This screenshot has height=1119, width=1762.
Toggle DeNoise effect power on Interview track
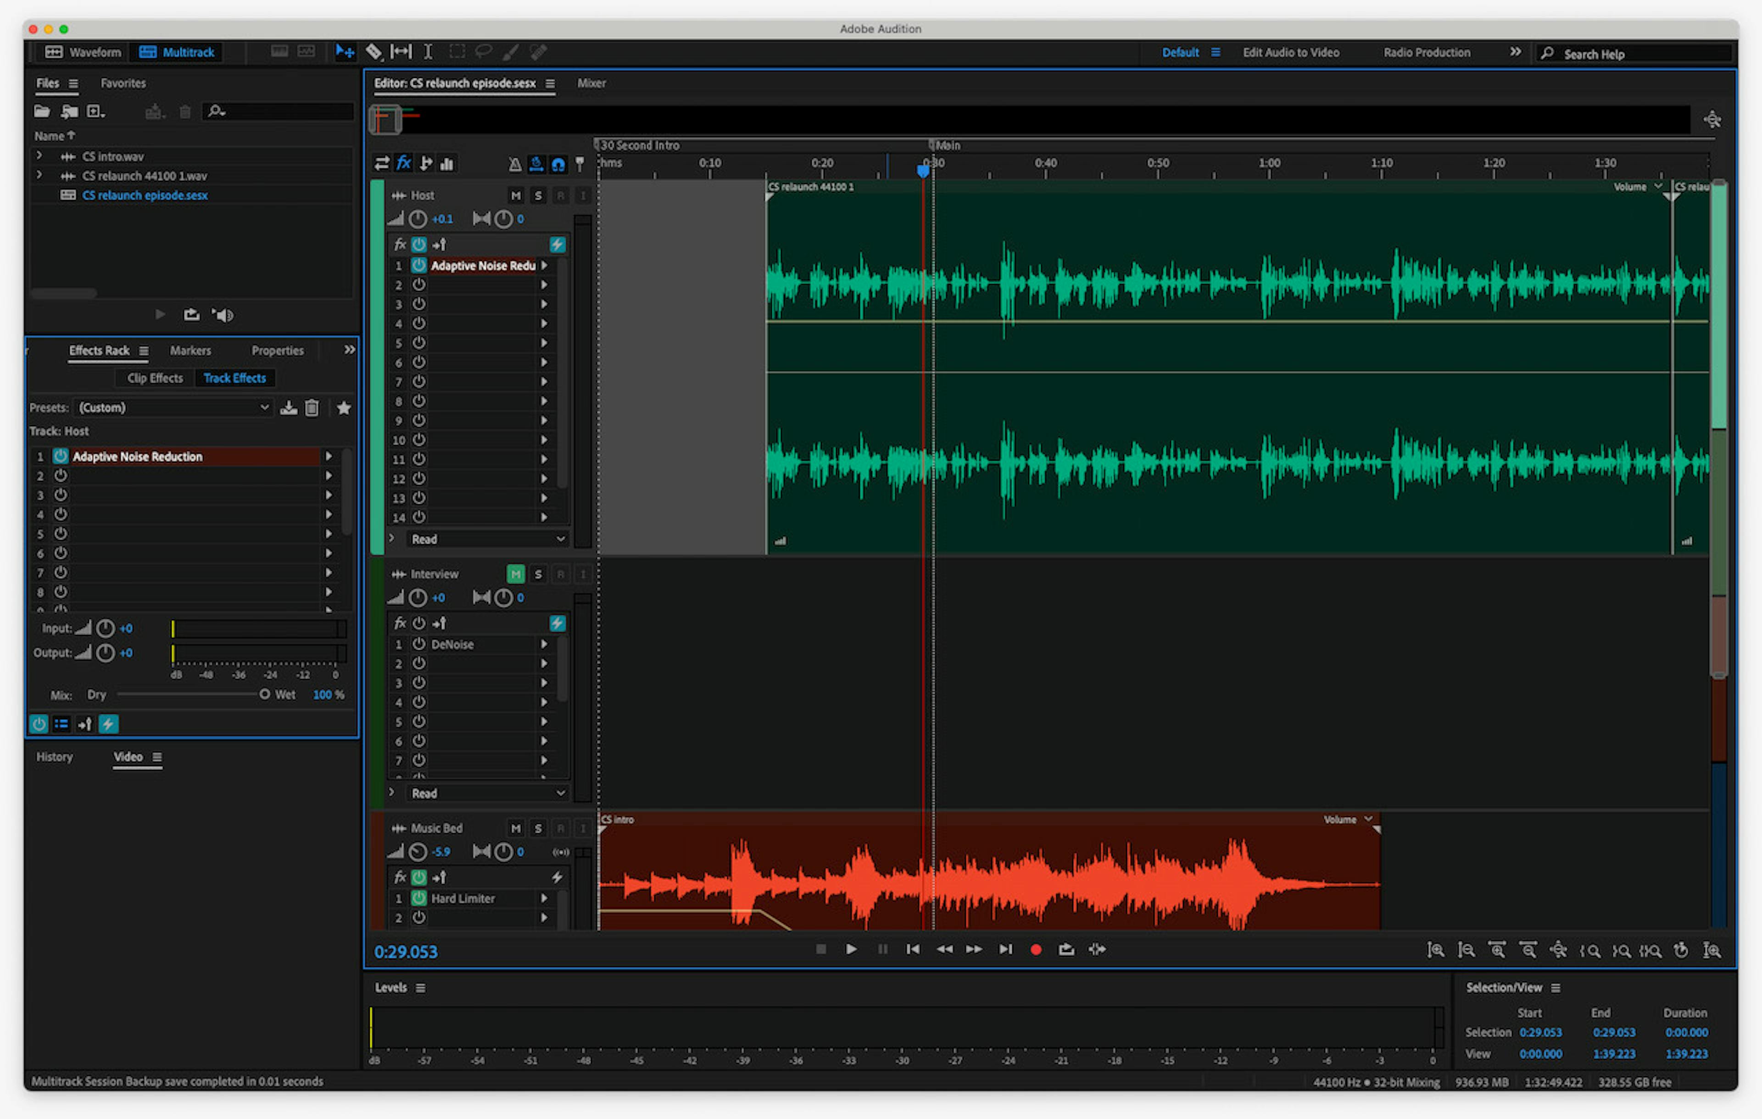[x=418, y=644]
